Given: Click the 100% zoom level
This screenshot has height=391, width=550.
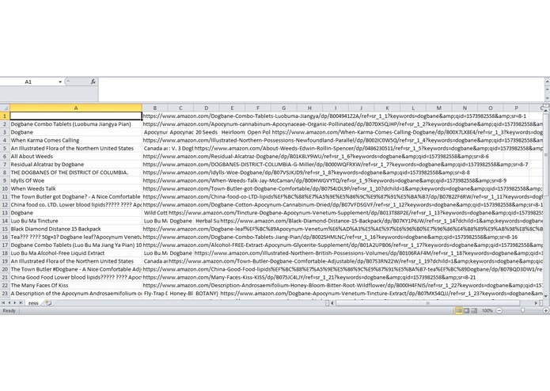Looking at the screenshot, I should click(487, 311).
